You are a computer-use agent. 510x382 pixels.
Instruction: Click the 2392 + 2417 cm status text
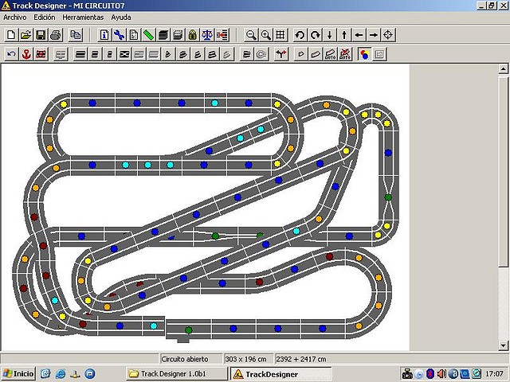(301, 359)
